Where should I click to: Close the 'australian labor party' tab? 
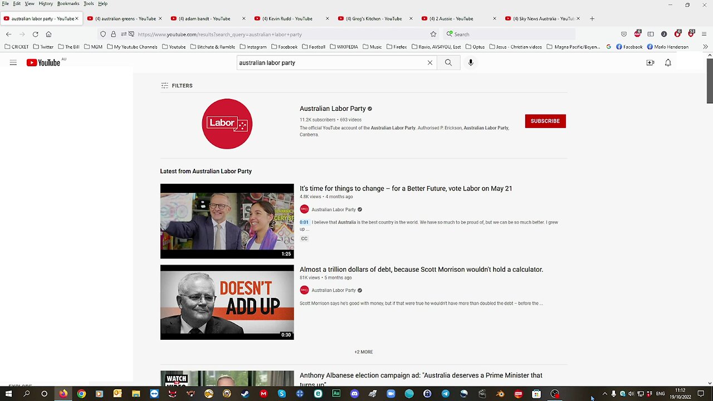76,18
